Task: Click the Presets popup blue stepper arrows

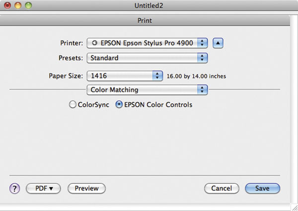Action: pyautogui.click(x=202, y=58)
